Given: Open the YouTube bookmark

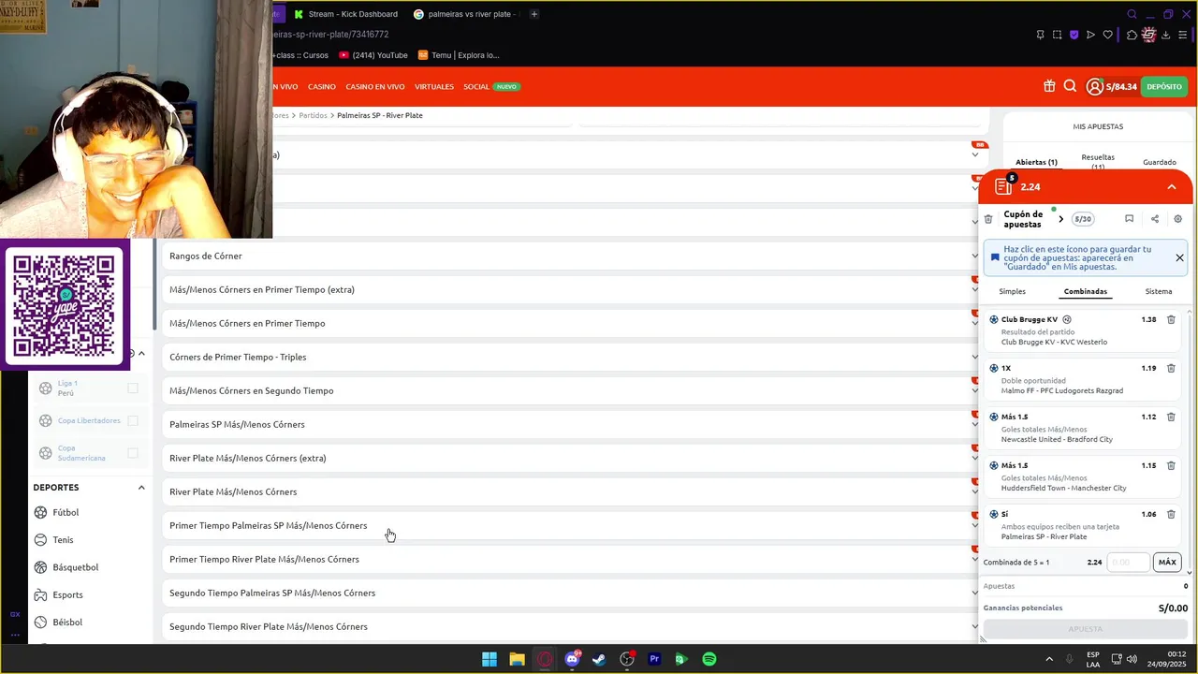Looking at the screenshot, I should point(373,55).
